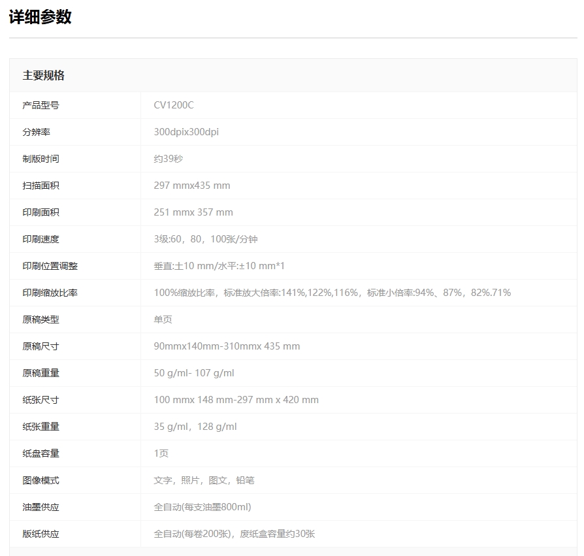Select the 100%缩放比率 scaling ratio value
This screenshot has height=556, width=584.
333,293
